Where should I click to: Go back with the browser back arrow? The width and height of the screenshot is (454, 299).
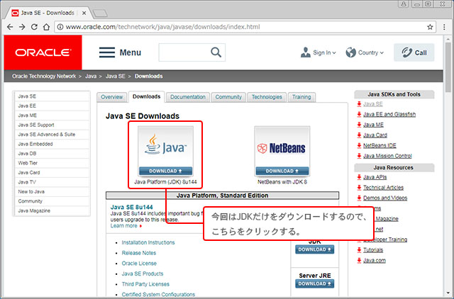[x=10, y=27]
